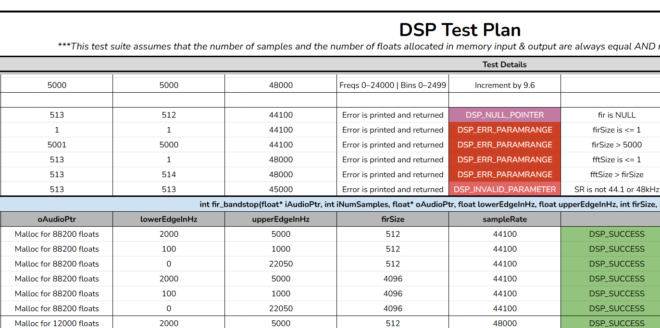660x328 pixels.
Task: Select the Test Details header bar
Action: click(x=504, y=64)
